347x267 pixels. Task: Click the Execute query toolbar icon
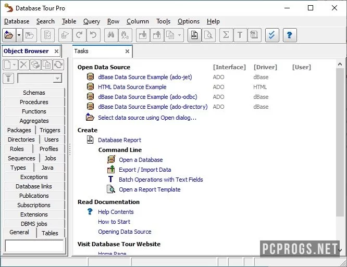(x=65, y=35)
